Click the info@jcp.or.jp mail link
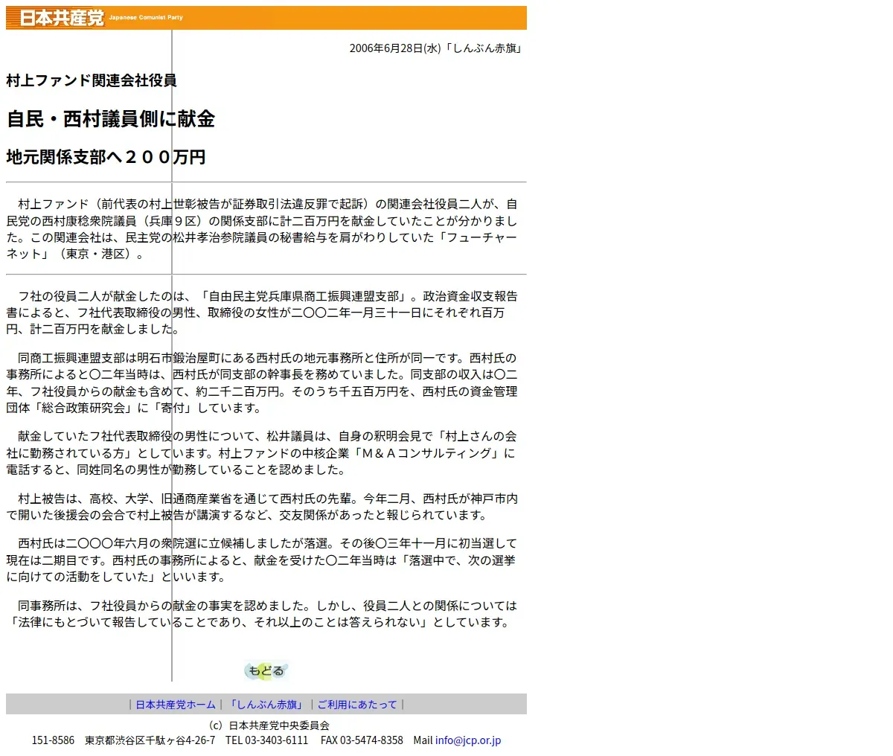893x756 pixels. 468,740
